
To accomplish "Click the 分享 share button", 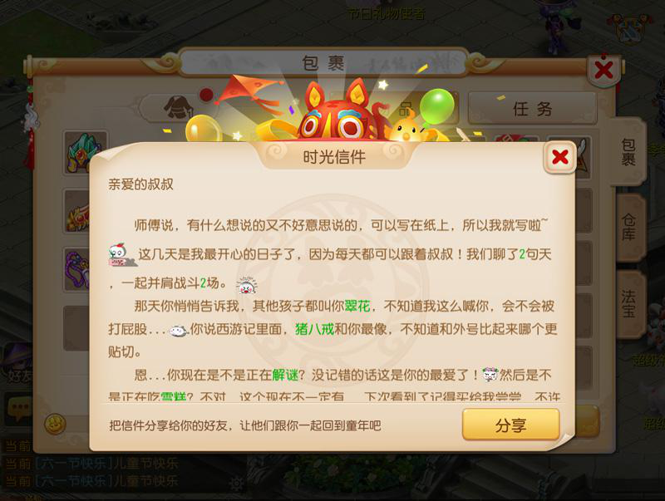I will pos(510,425).
